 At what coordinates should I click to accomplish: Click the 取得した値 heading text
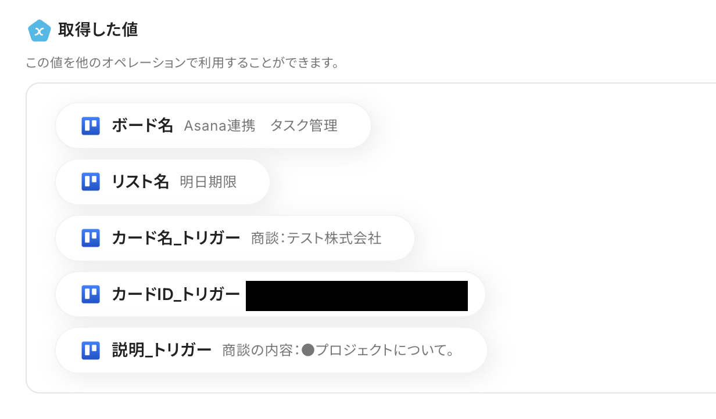click(98, 30)
